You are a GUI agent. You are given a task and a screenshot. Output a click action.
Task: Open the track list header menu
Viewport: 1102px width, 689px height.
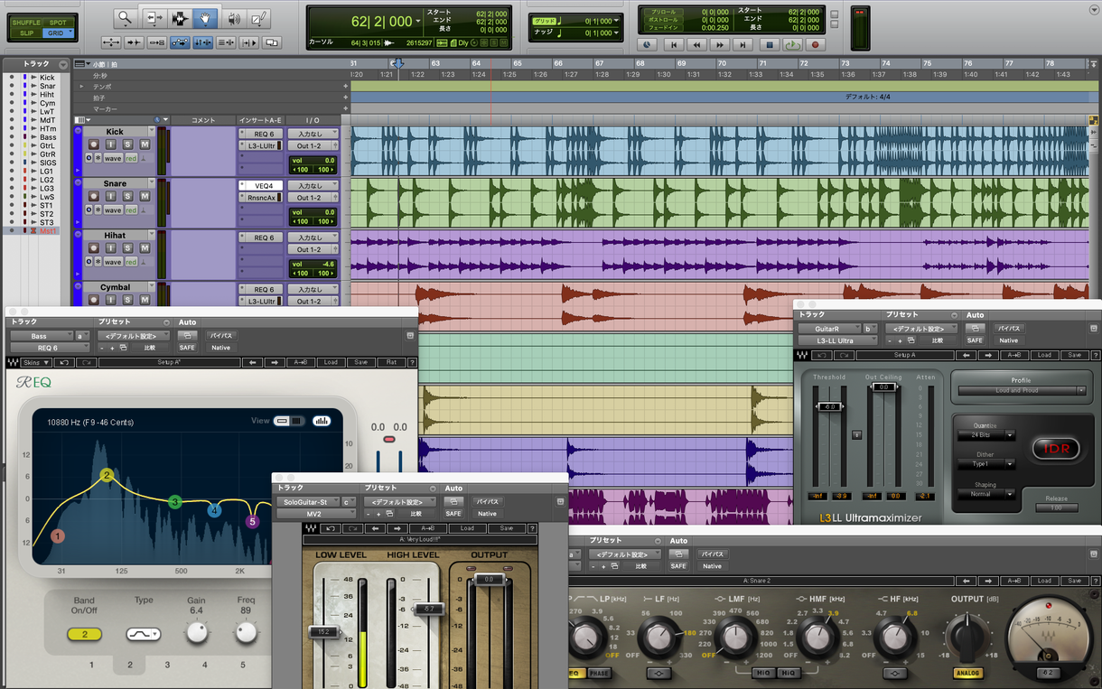coord(63,64)
